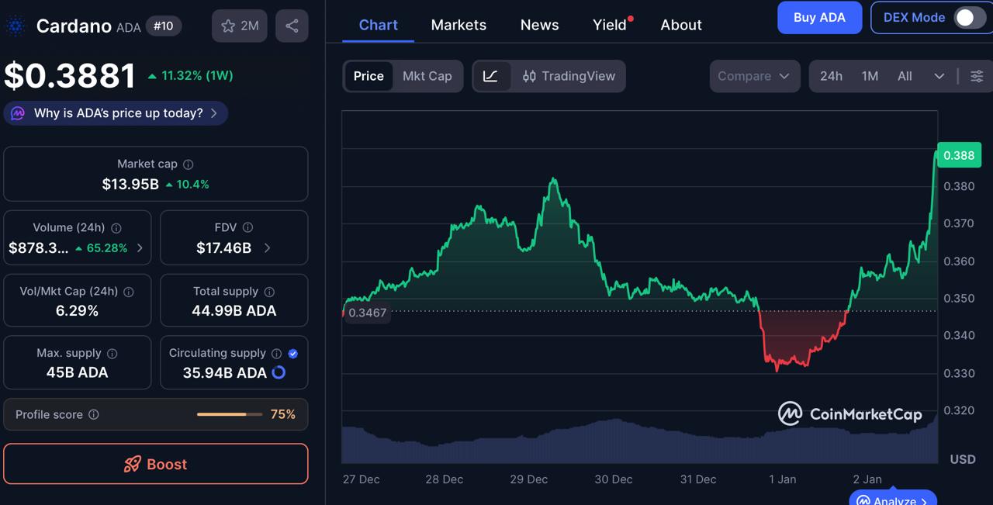993x505 pixels.
Task: Switch chart to Mkt Cap view
Action: pos(427,76)
